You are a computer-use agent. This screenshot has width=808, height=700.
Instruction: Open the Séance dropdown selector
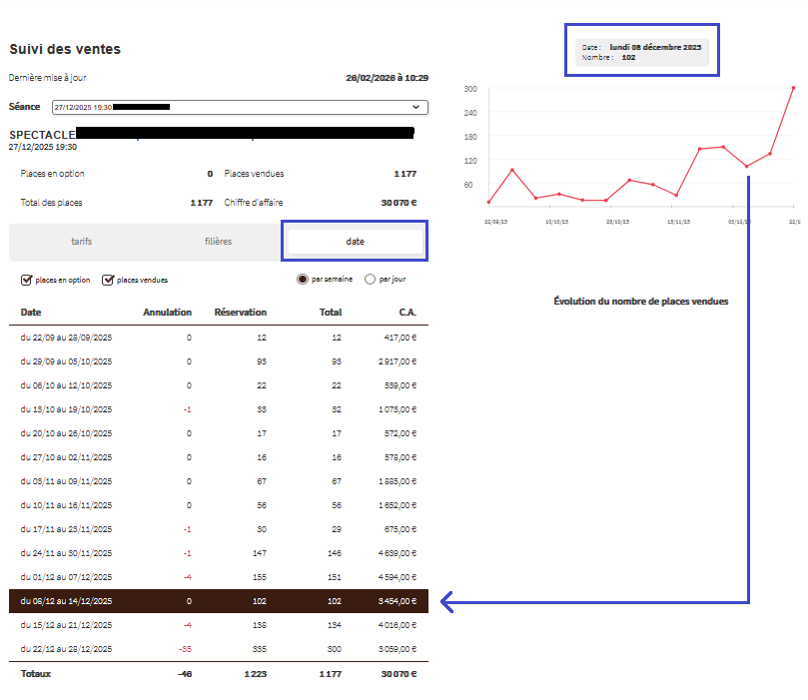point(240,107)
